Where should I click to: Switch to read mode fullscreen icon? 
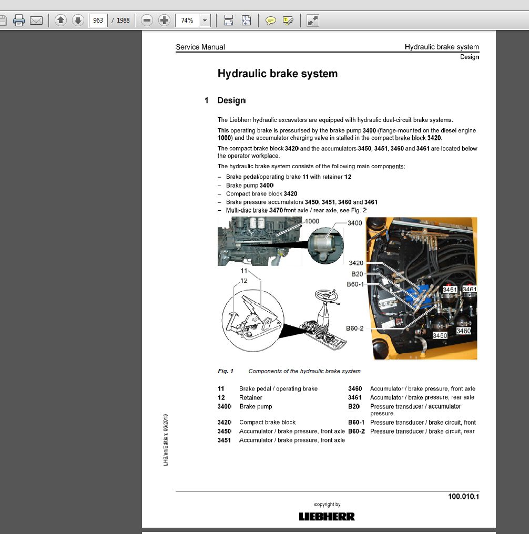click(313, 20)
